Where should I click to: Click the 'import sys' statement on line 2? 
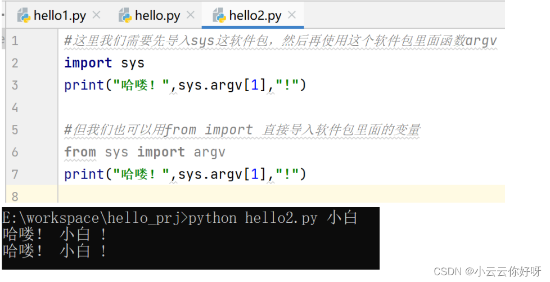[x=104, y=63]
